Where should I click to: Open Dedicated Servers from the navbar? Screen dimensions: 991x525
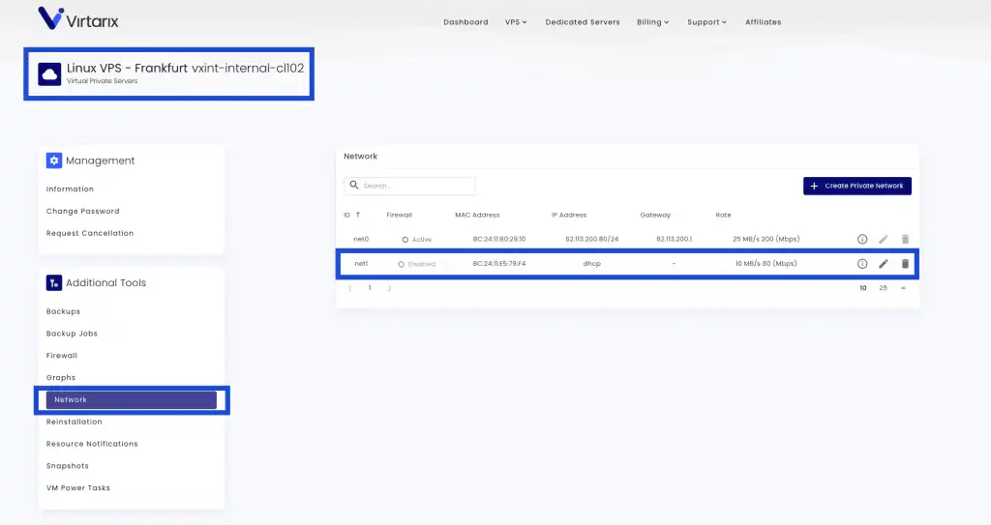point(583,22)
